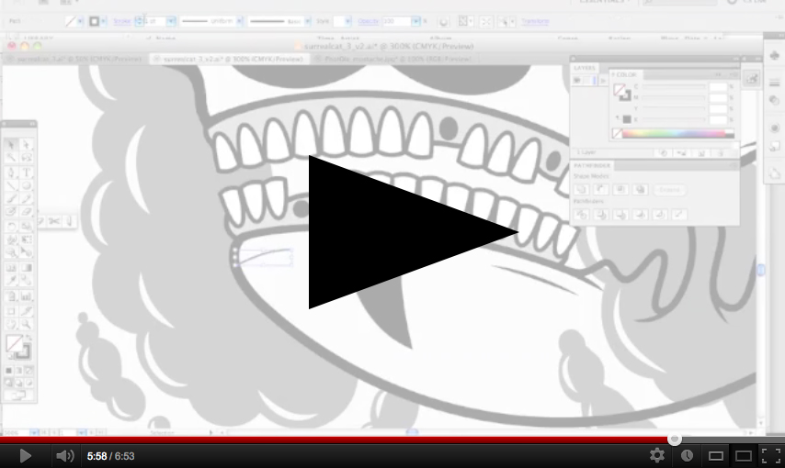This screenshot has width=785, height=468.
Task: Click the Minus Back pathfinder button
Action: [679, 215]
